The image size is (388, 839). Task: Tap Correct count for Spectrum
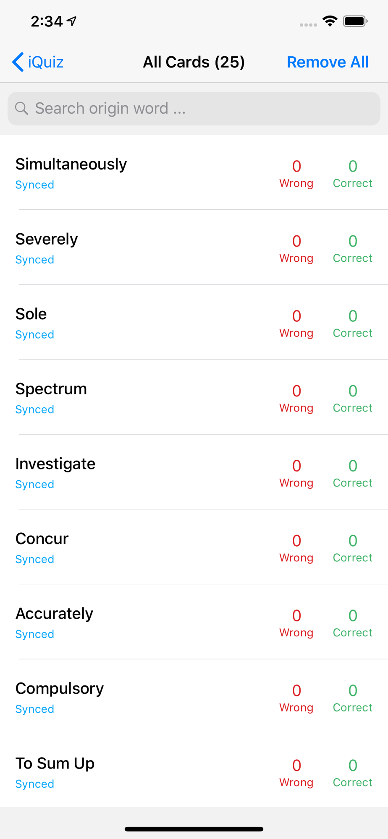pyautogui.click(x=353, y=399)
